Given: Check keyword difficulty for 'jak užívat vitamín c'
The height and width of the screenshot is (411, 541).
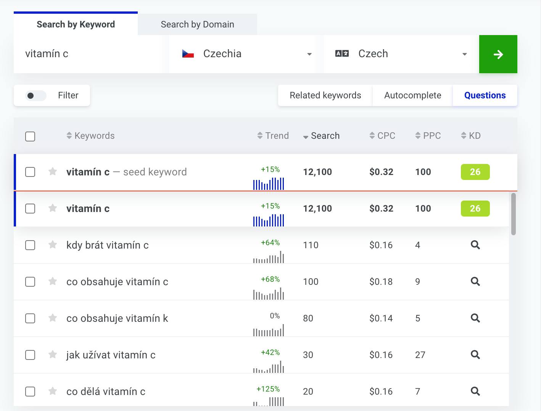Looking at the screenshot, I should click(x=475, y=355).
